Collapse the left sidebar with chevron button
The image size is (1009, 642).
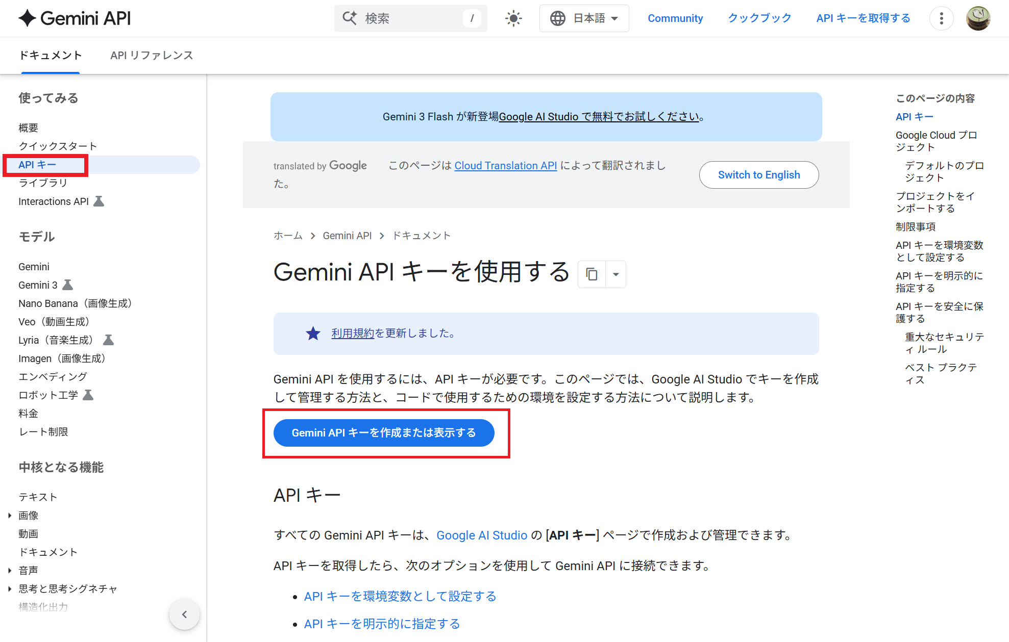[x=184, y=614]
